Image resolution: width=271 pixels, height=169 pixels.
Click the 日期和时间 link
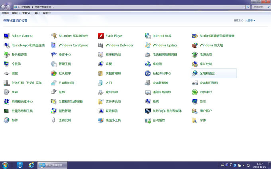66,83
